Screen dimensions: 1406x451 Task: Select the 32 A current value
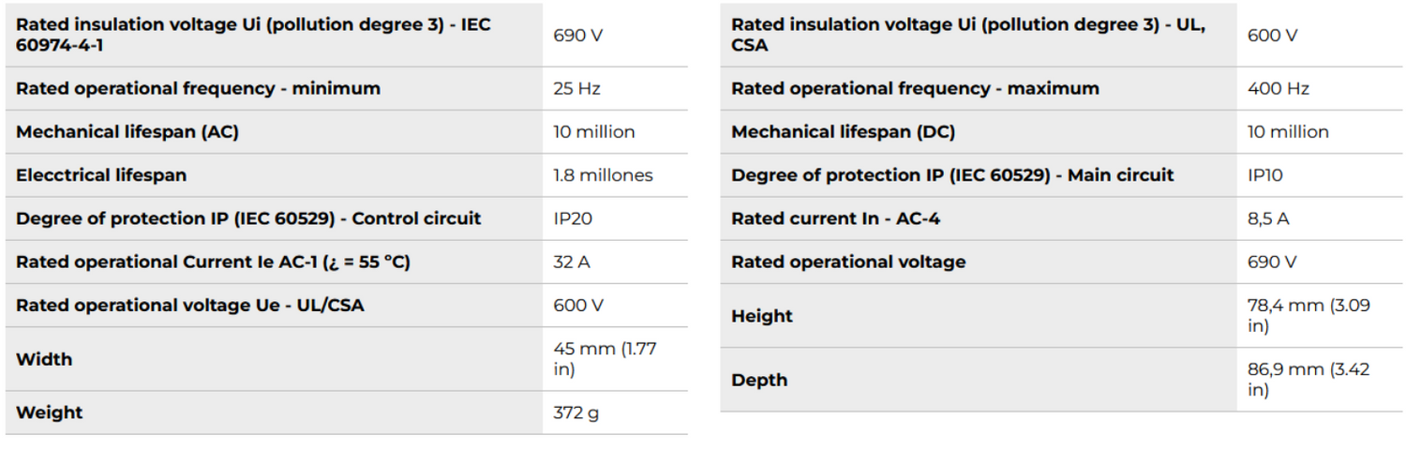coord(572,262)
